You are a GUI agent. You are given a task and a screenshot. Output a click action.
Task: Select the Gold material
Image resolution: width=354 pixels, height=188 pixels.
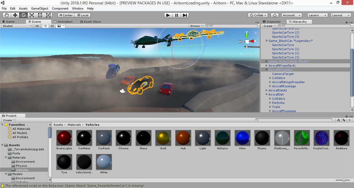163,137
